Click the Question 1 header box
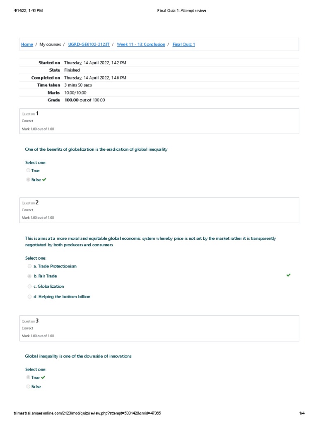This screenshot has width=318, height=424. click(159, 121)
